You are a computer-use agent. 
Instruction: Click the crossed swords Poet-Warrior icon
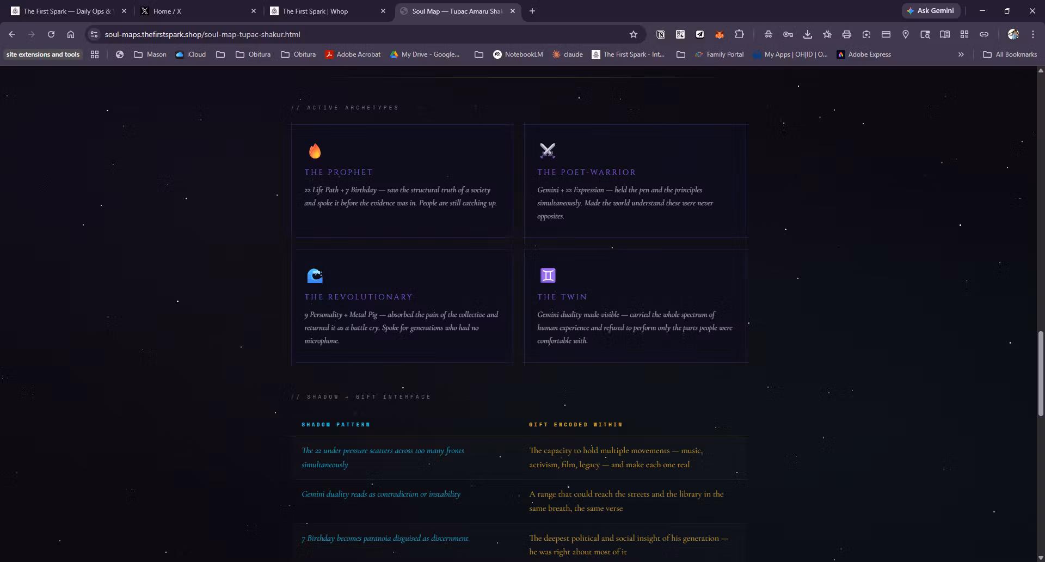click(548, 151)
